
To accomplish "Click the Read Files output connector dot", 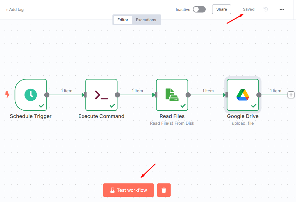I will pos(188,95).
